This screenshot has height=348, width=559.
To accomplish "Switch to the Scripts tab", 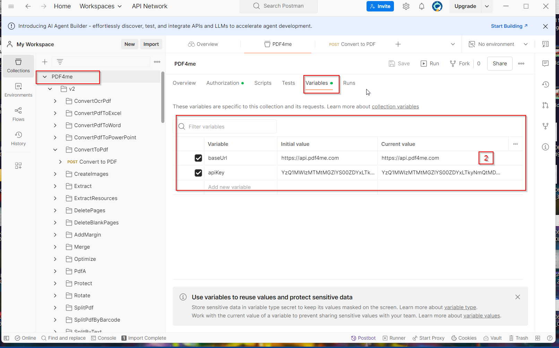I will [x=263, y=83].
